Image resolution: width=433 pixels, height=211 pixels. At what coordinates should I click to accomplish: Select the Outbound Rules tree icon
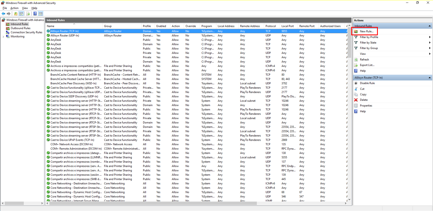(8, 28)
